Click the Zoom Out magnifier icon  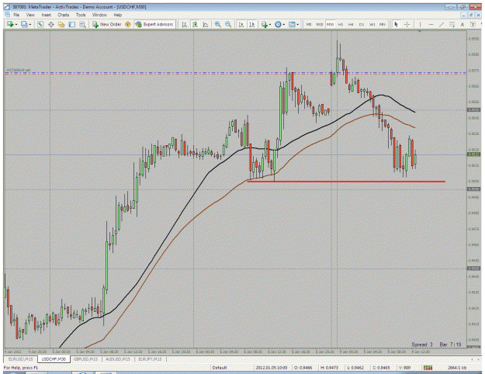coord(228,24)
